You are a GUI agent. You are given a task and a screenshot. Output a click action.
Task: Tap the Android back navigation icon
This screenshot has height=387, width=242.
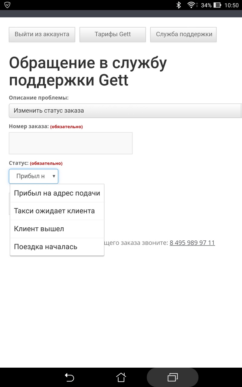tap(69, 377)
